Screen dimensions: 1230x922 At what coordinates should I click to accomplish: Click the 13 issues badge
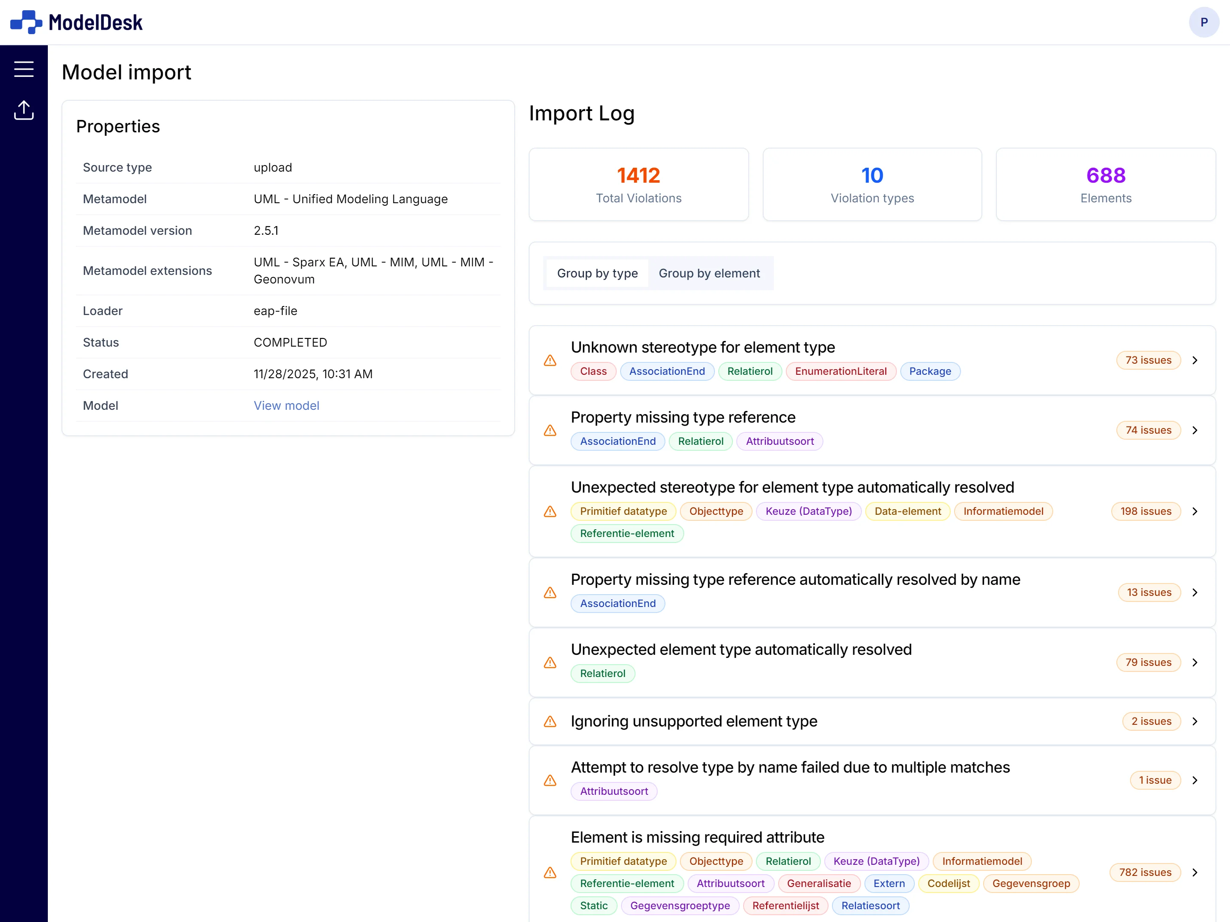(1149, 592)
